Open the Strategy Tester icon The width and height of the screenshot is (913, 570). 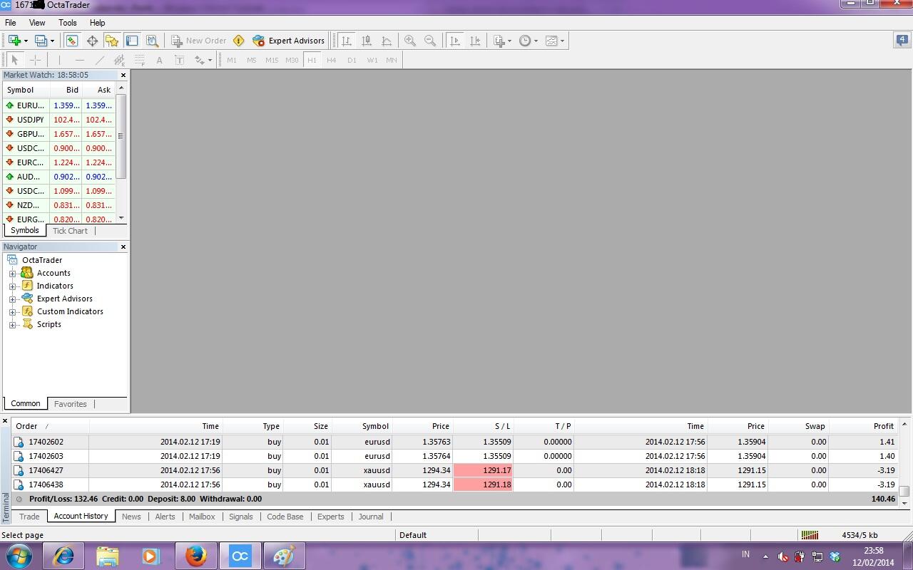pyautogui.click(x=152, y=41)
